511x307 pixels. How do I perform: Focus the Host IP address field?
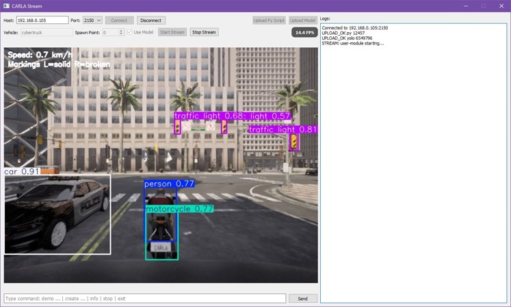click(x=42, y=21)
